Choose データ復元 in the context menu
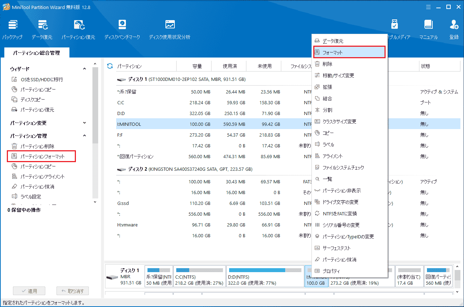This screenshot has height=307, width=464. 350,41
